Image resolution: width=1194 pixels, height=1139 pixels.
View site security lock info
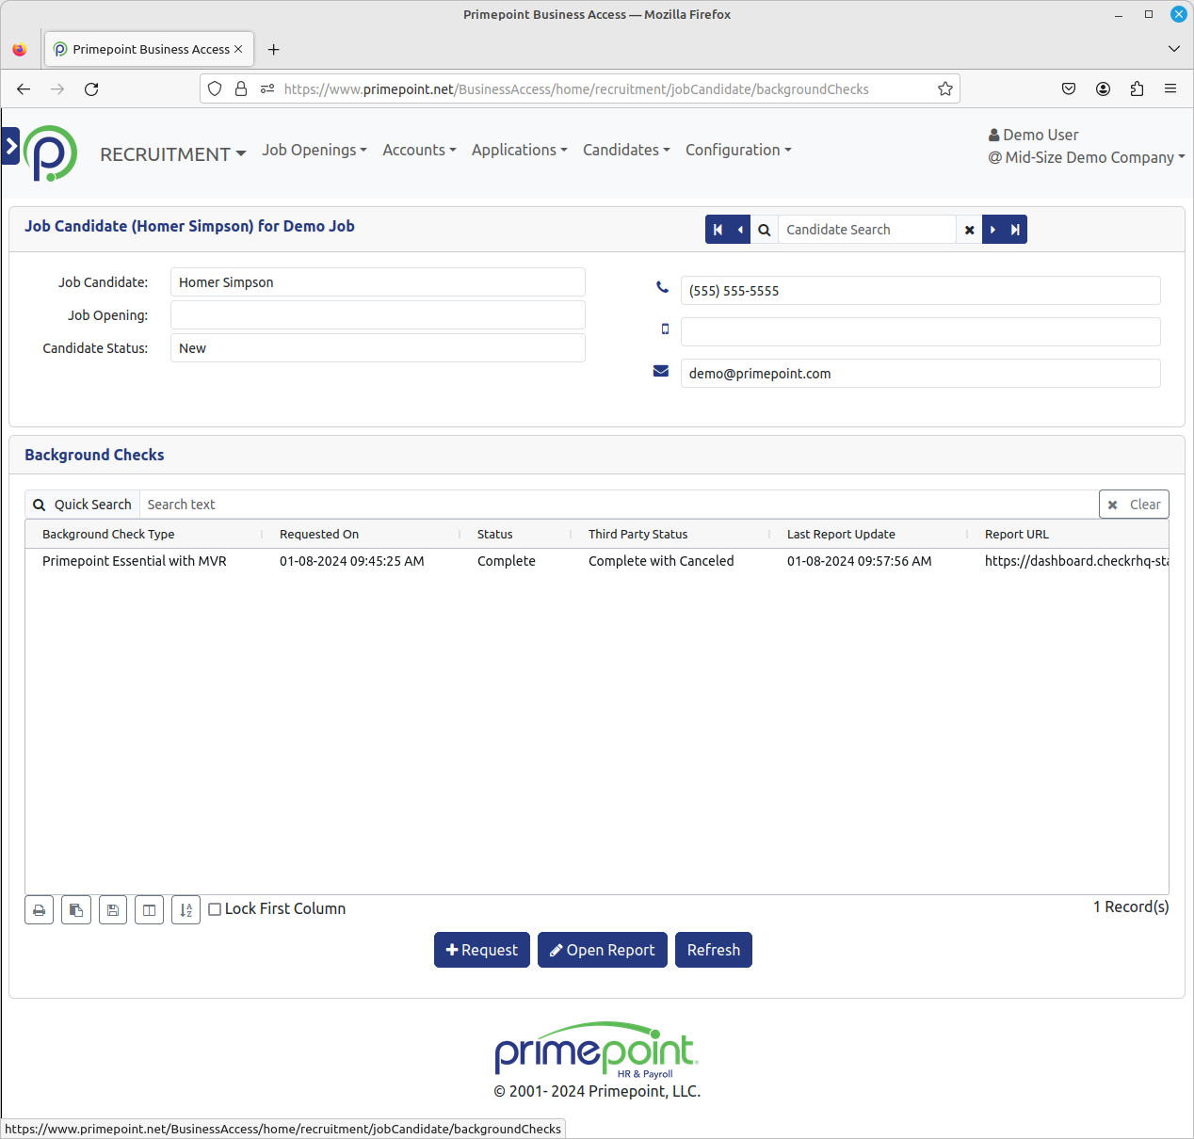(241, 89)
